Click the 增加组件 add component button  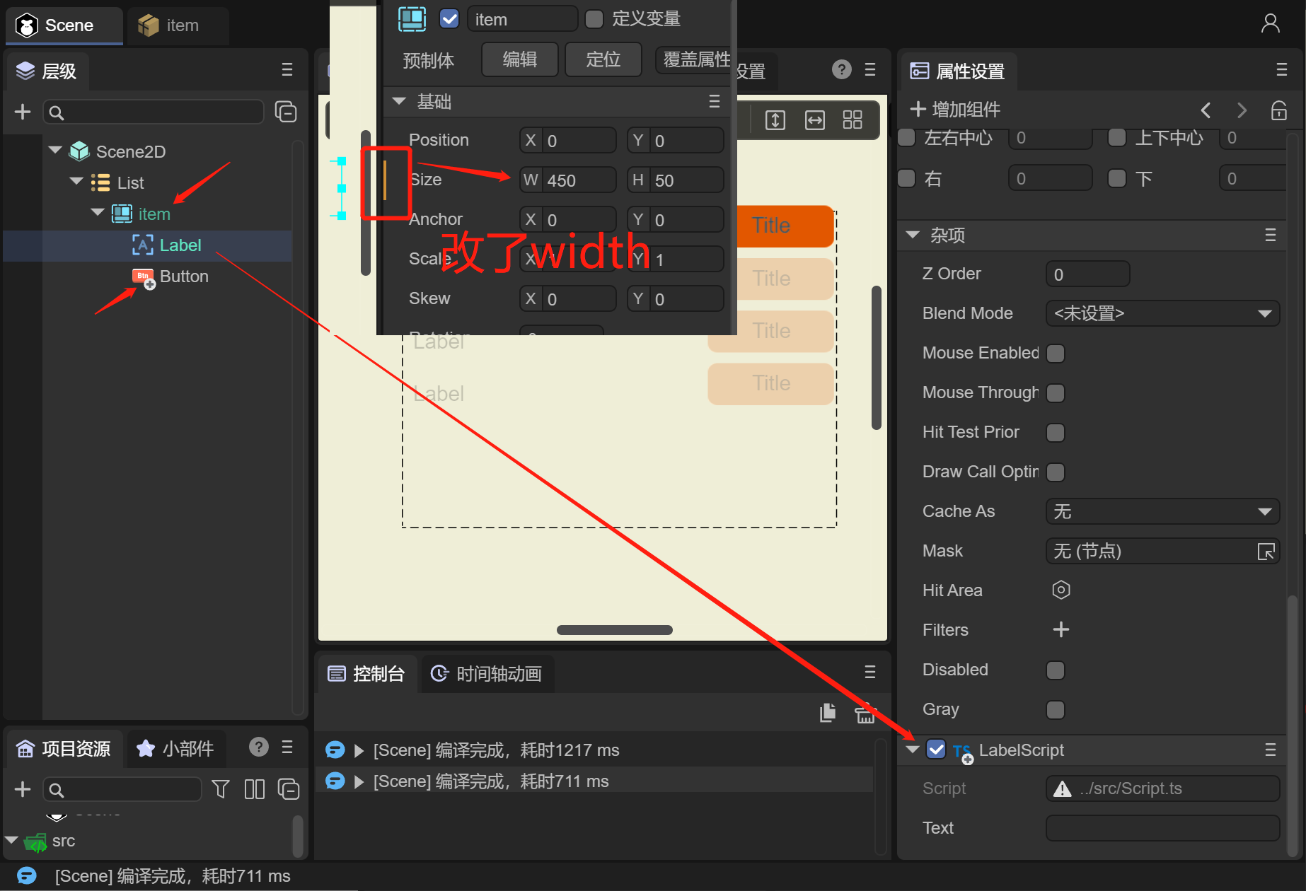pyautogui.click(x=955, y=110)
